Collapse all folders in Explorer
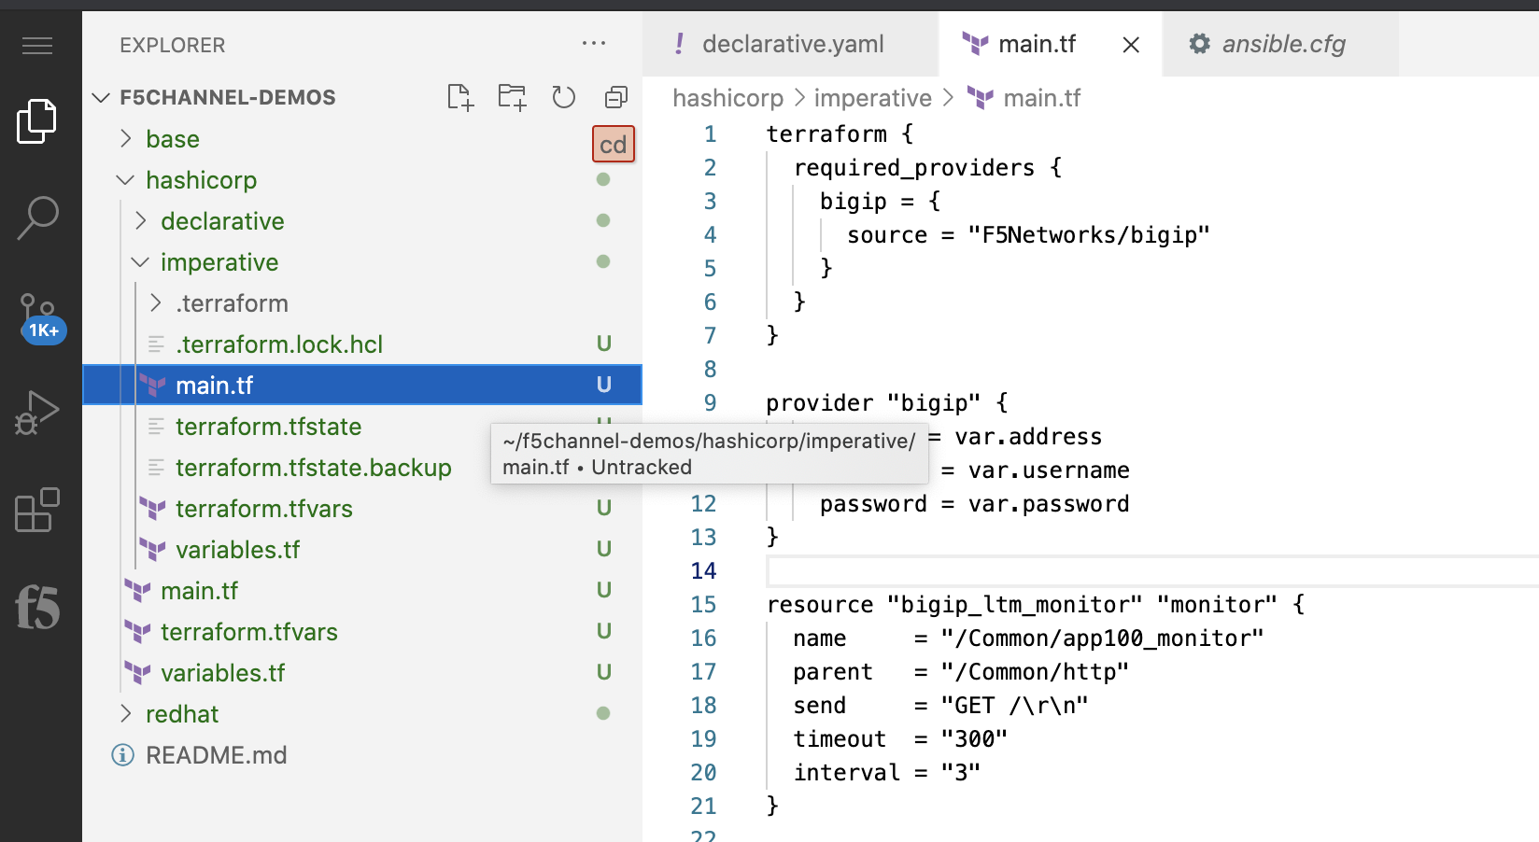The image size is (1539, 842). [615, 97]
